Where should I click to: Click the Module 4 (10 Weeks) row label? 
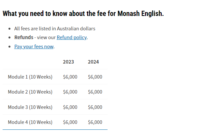(x=30, y=122)
